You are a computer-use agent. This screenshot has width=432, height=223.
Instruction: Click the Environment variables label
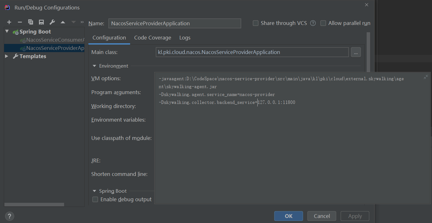118,120
